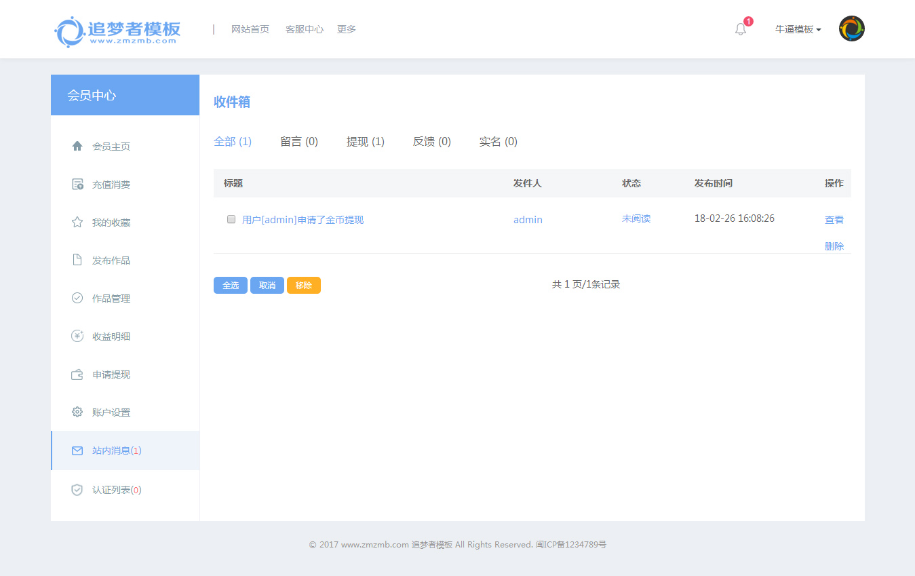
Task: Click the star icon for 我的收藏
Action: point(77,223)
